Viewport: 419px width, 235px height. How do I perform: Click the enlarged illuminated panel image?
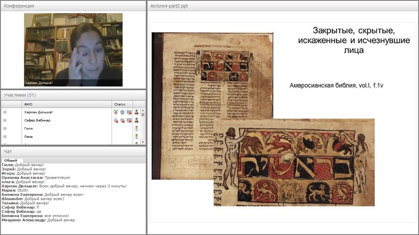tap(294, 163)
